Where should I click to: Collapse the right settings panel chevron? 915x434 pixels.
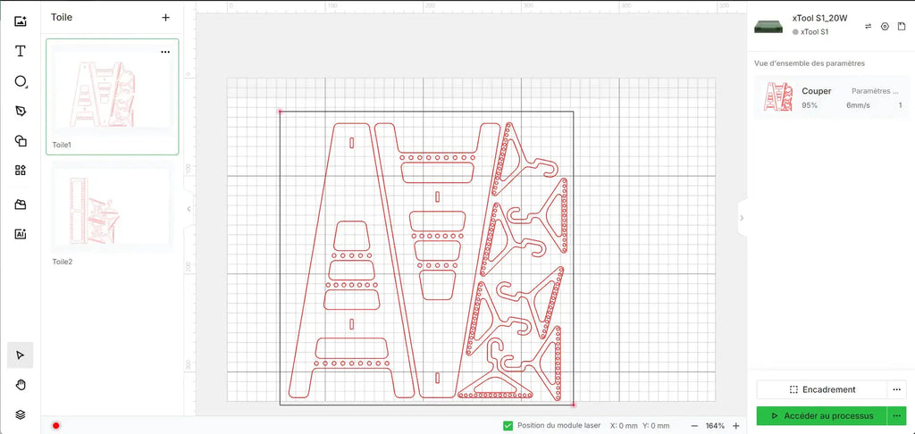click(742, 217)
